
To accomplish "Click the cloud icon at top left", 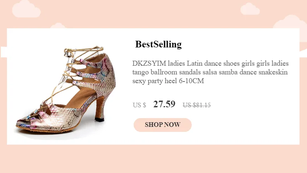I will [26, 9].
